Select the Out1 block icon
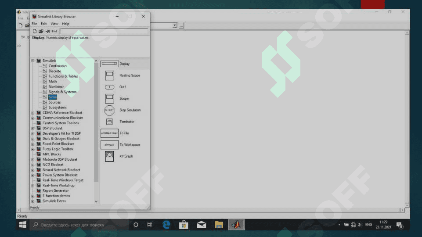 tap(109, 87)
